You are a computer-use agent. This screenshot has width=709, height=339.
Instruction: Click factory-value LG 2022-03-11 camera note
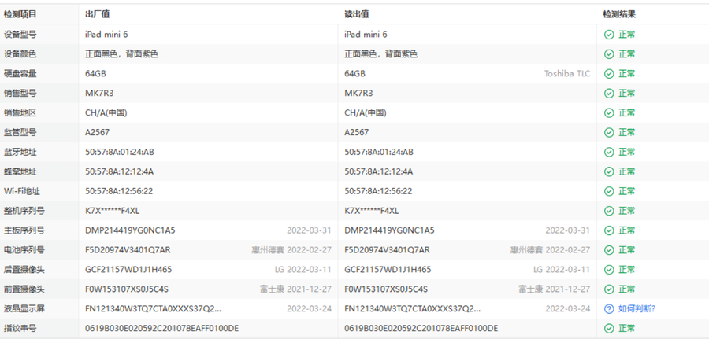point(303,270)
